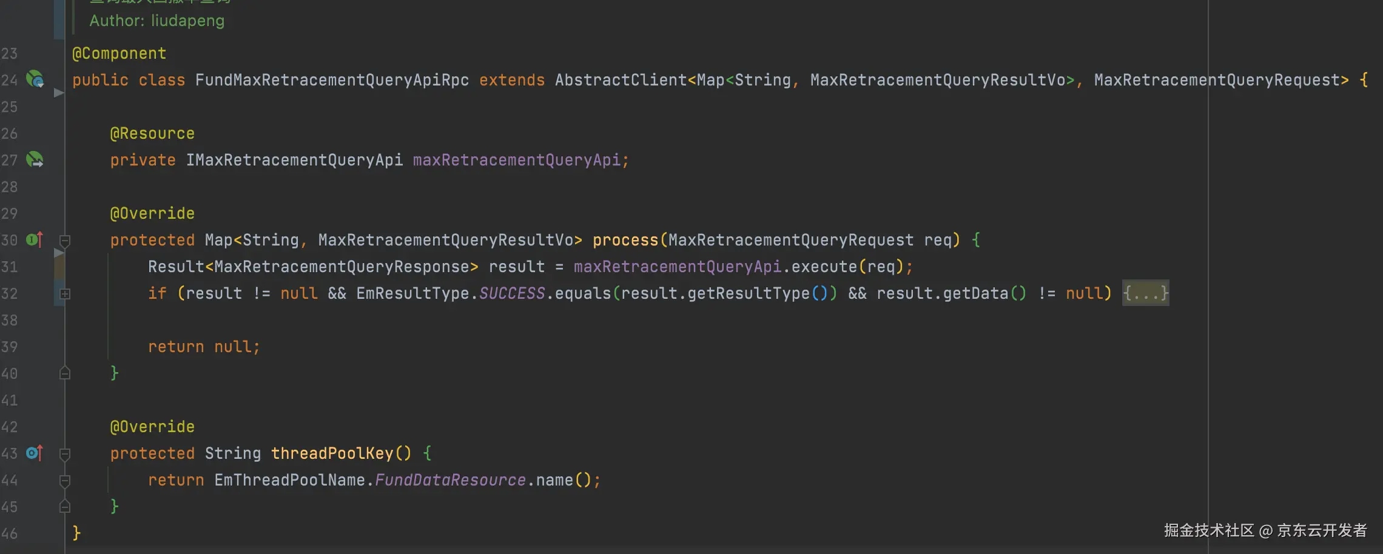Click line number 46 in the gutter

coord(9,533)
